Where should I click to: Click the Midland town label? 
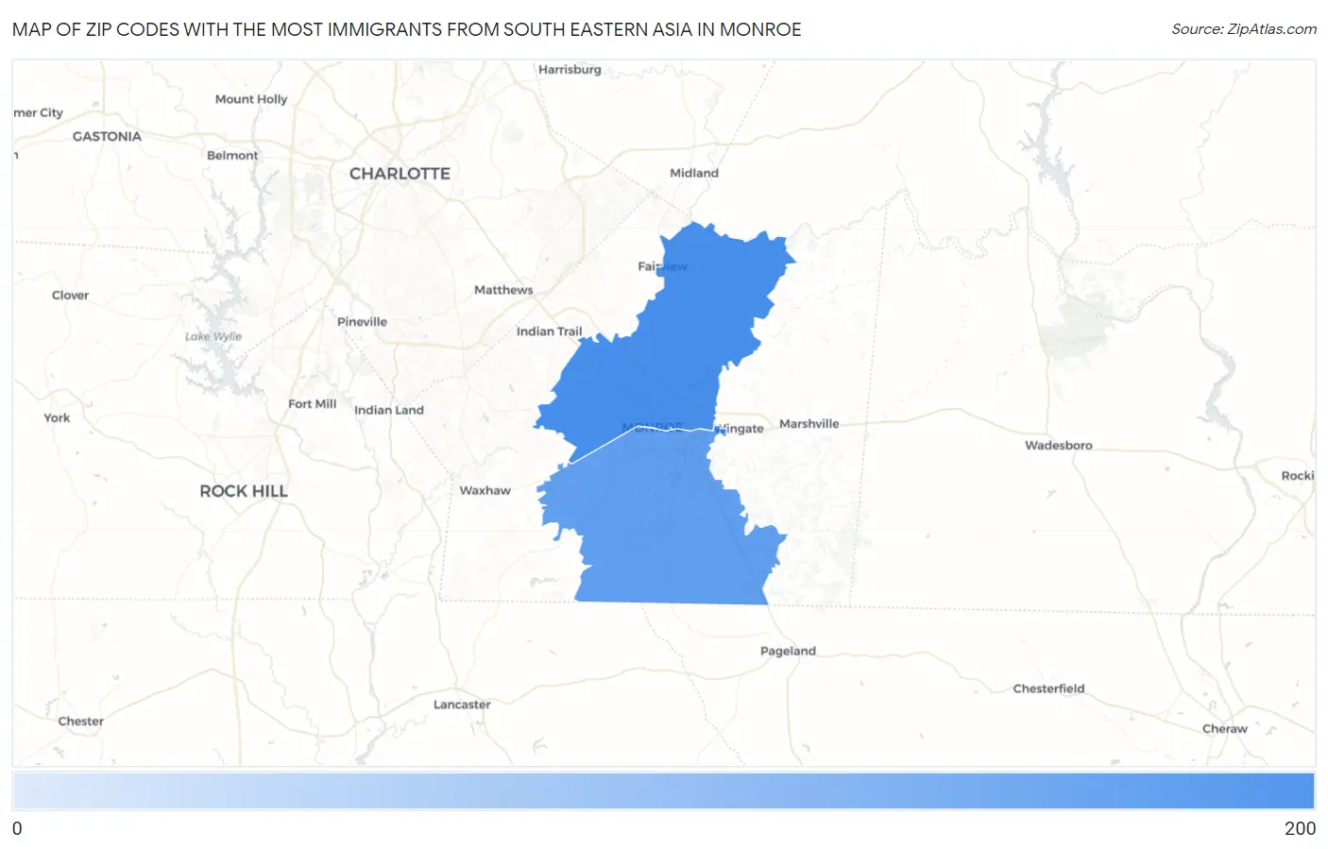click(694, 173)
